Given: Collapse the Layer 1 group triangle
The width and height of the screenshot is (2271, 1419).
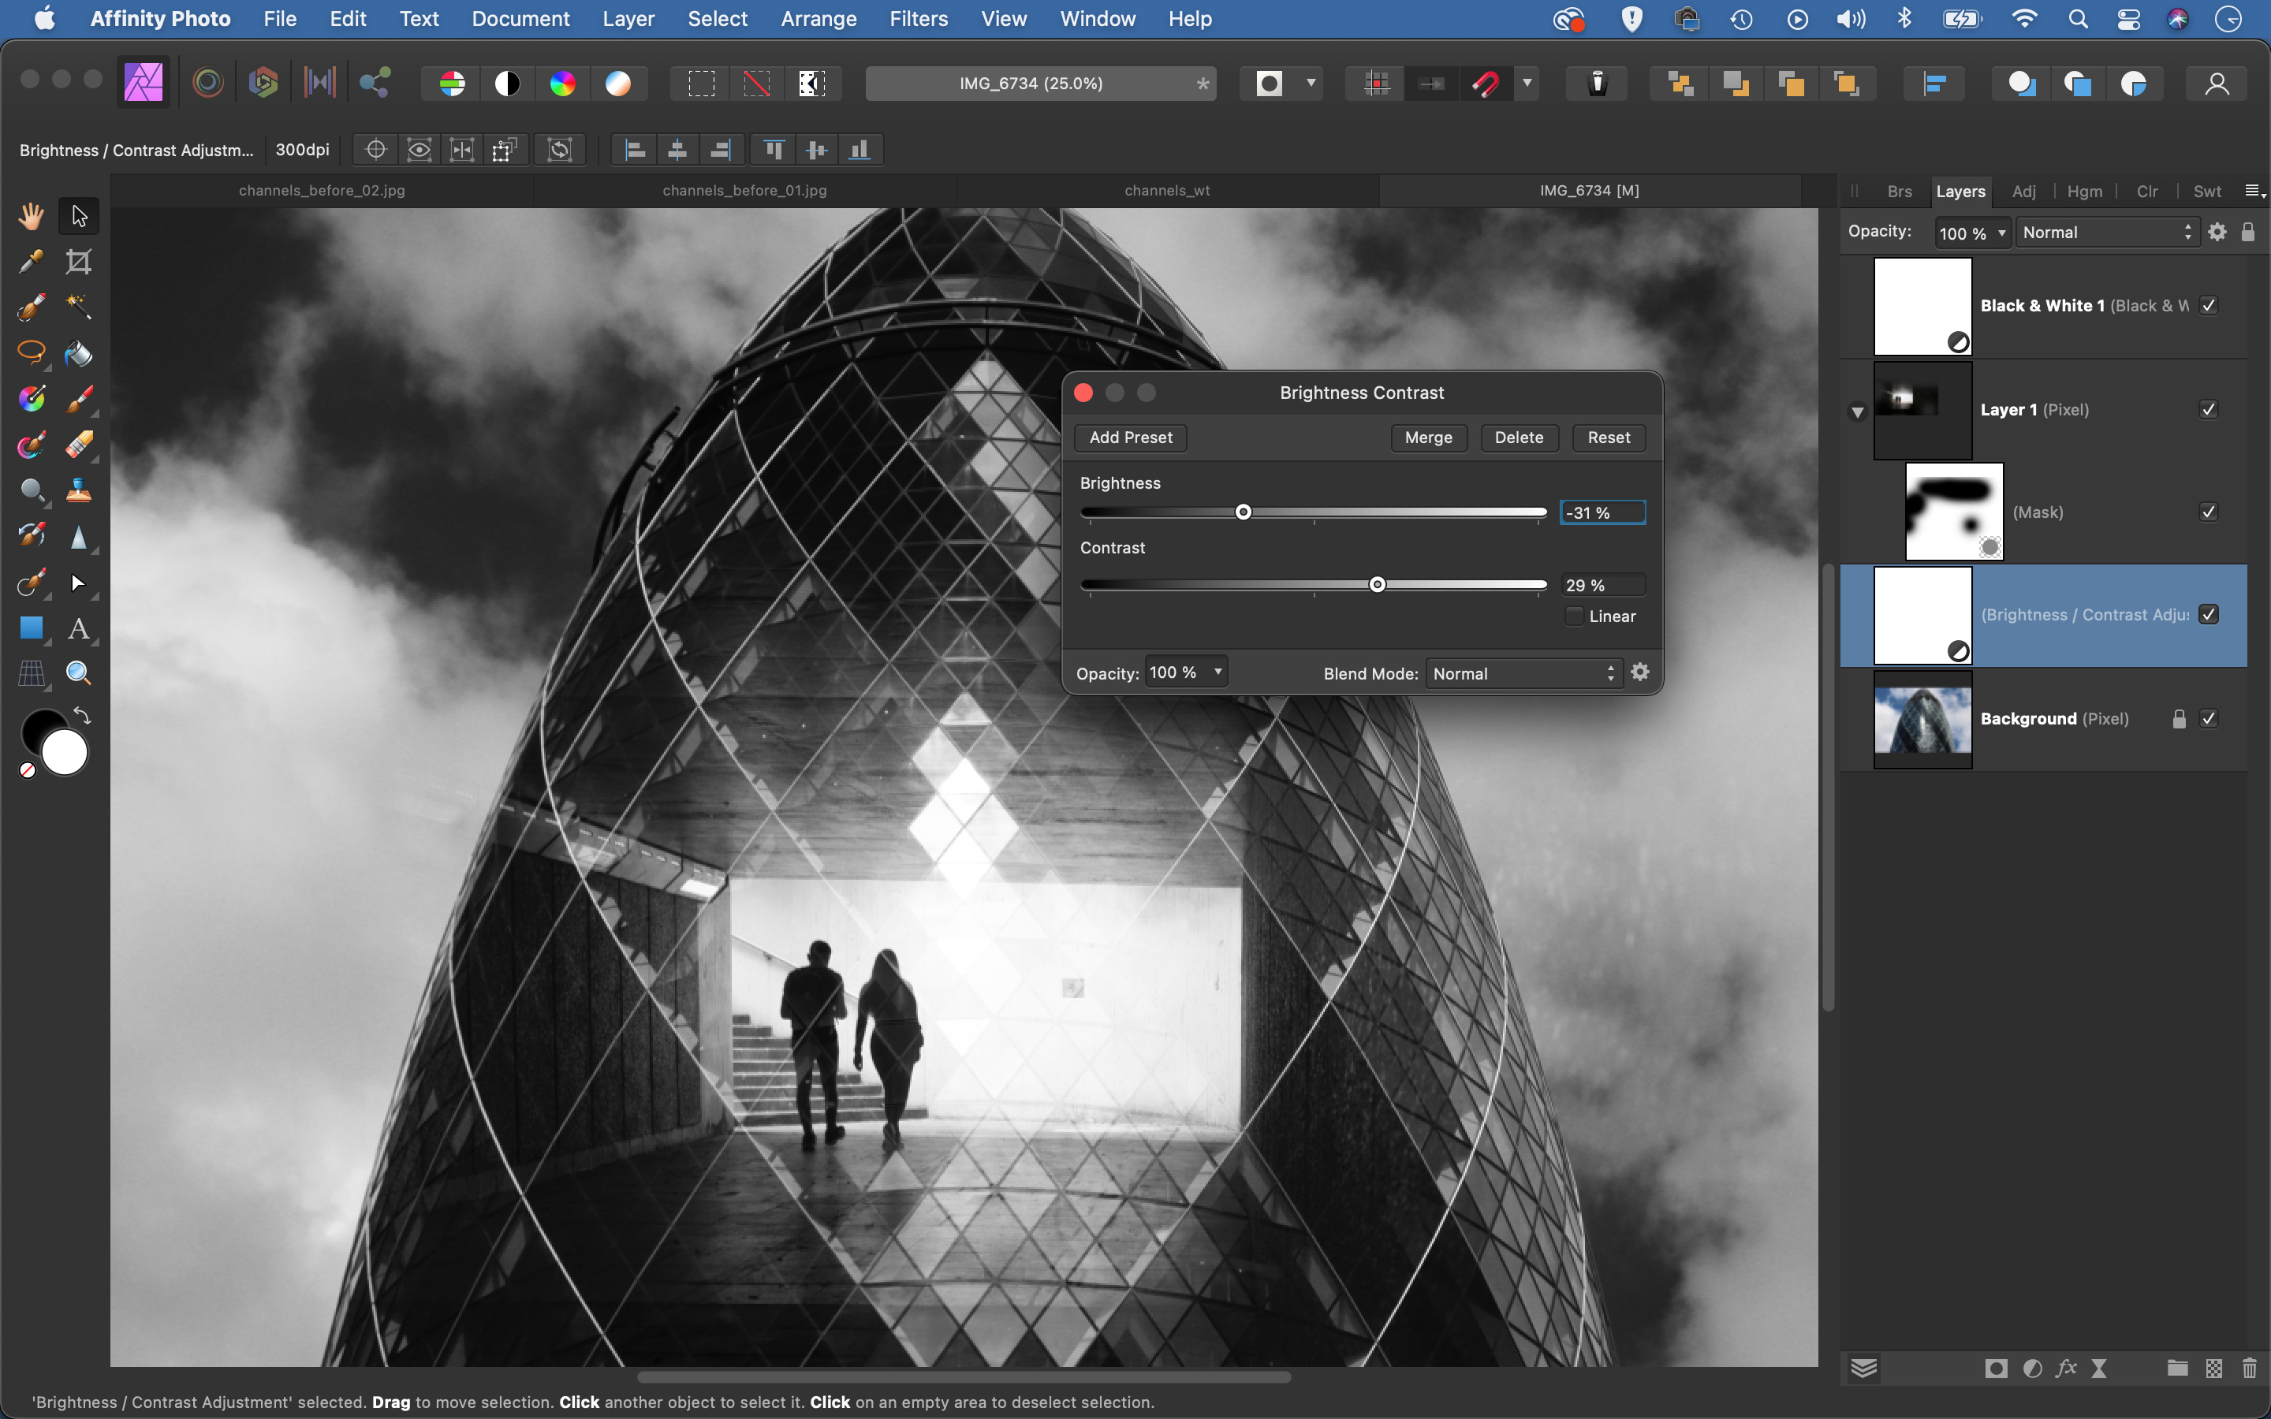Looking at the screenshot, I should pos(1857,412).
